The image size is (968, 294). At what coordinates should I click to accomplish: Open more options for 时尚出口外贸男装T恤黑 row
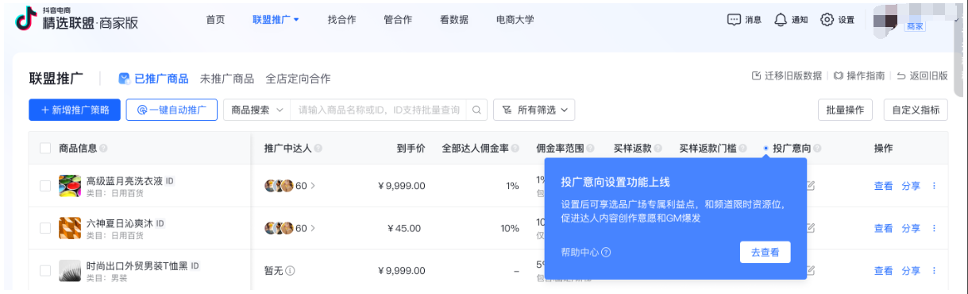934,271
